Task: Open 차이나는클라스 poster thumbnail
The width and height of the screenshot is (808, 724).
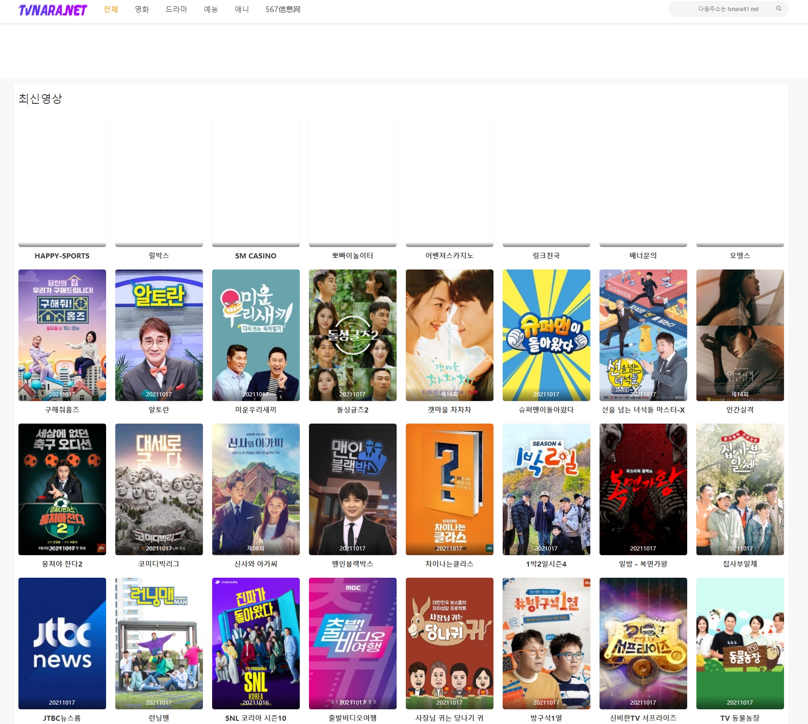Action: (x=450, y=489)
